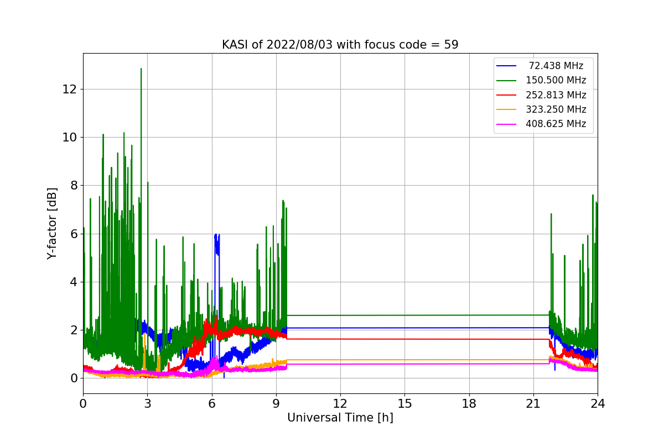Select the 252.813 MHz legend label
The height and width of the screenshot is (442, 664).
point(556,95)
